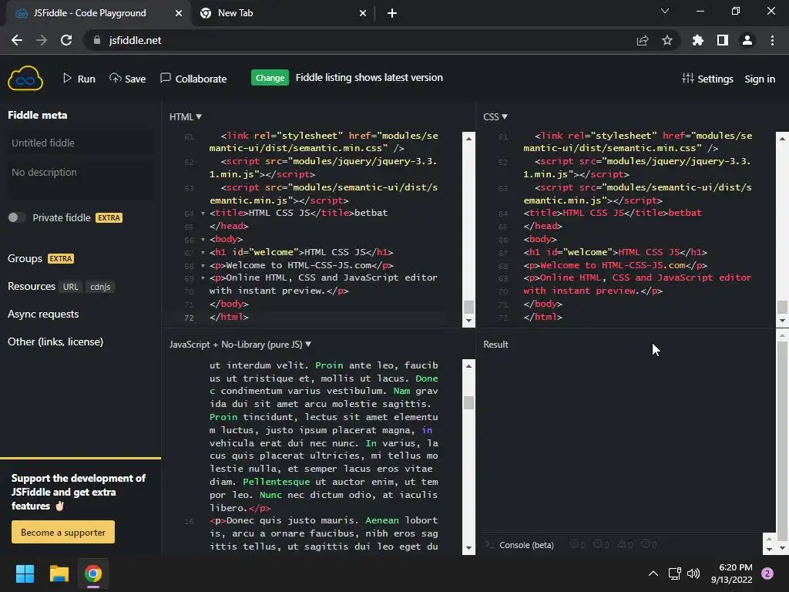Open the Collaborate option
Image resolution: width=789 pixels, height=592 pixels.
[x=193, y=79]
